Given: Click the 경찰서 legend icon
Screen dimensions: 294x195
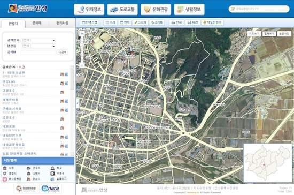Looking at the screenshot, I should pyautogui.click(x=5, y=174).
